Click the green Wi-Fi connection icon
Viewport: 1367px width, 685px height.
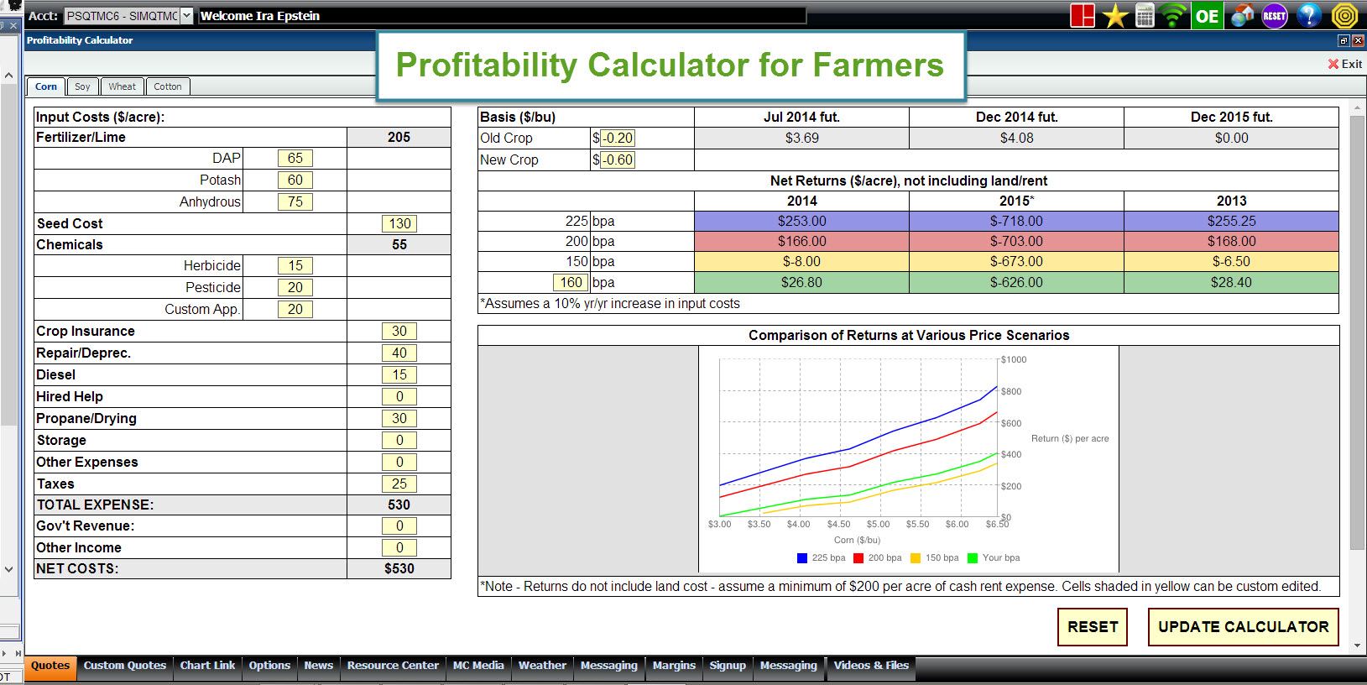(1174, 15)
